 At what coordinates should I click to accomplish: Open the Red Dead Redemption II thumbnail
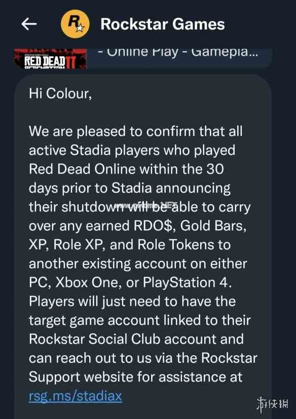click(x=50, y=59)
